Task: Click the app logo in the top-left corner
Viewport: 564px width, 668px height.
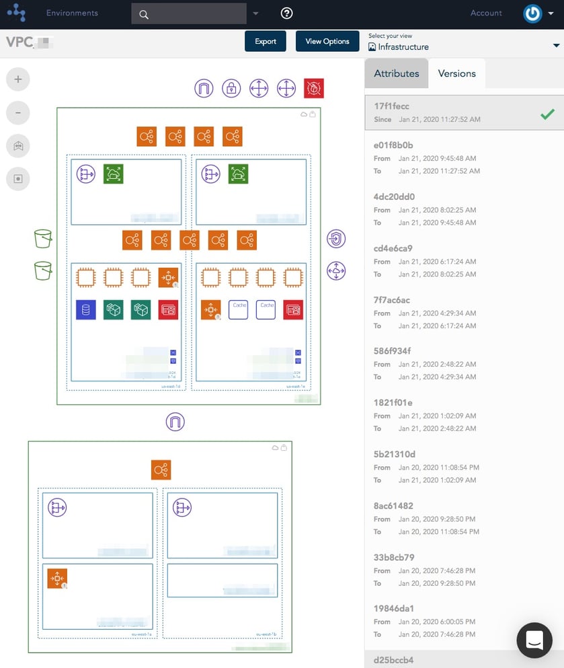Action: [x=15, y=13]
